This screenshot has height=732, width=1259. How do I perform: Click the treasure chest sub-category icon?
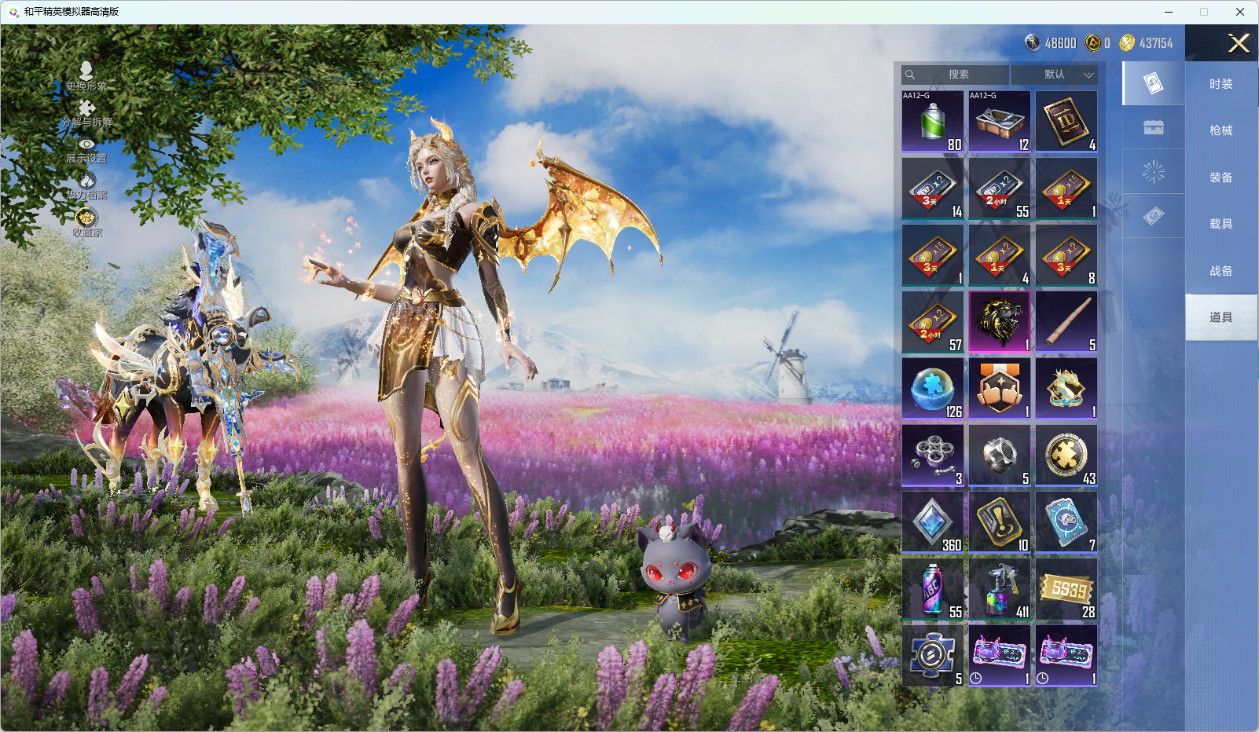pyautogui.click(x=1154, y=127)
